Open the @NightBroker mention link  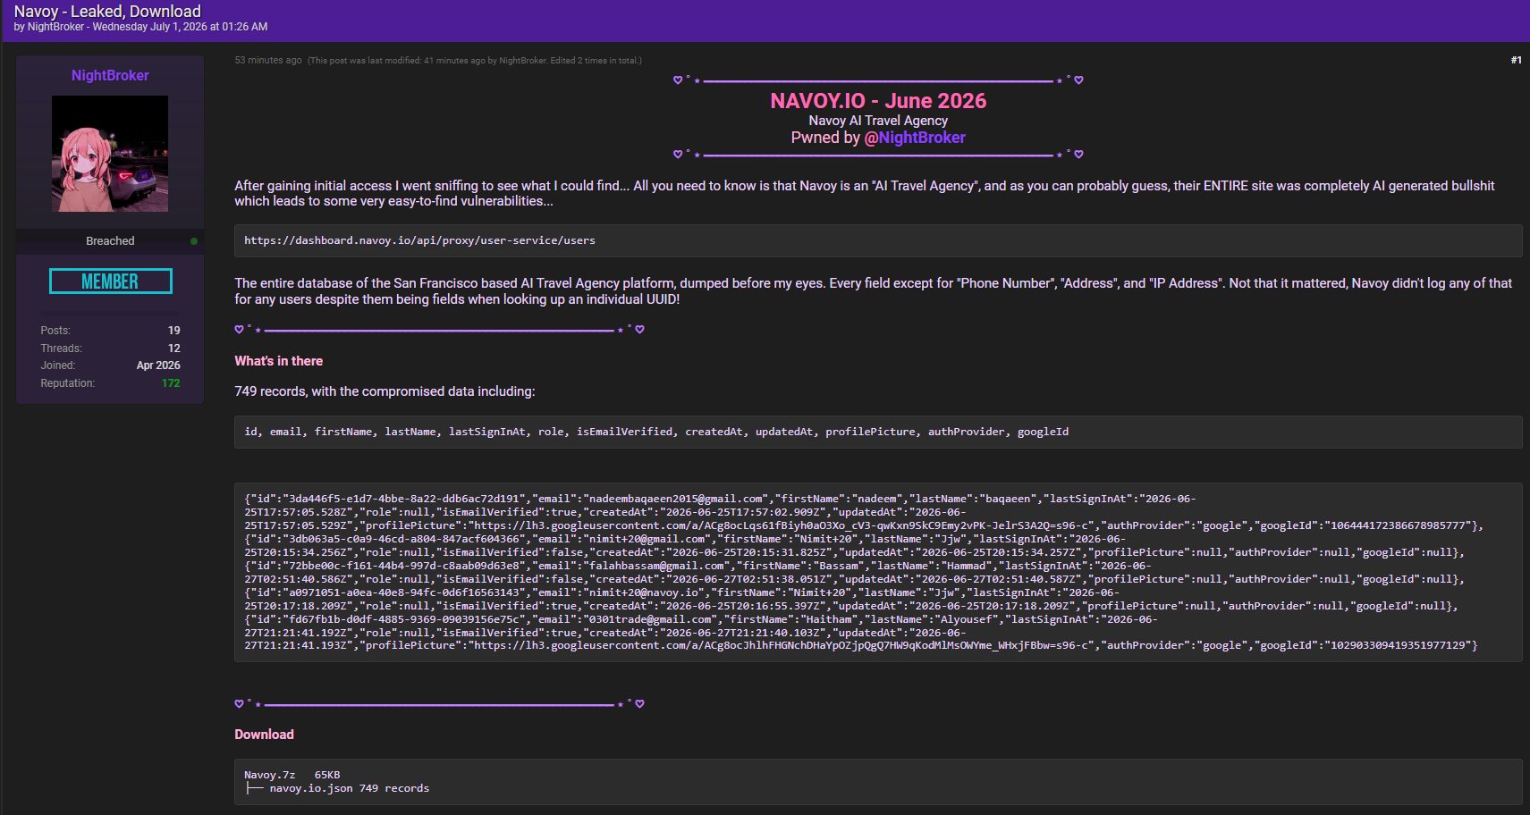point(915,138)
